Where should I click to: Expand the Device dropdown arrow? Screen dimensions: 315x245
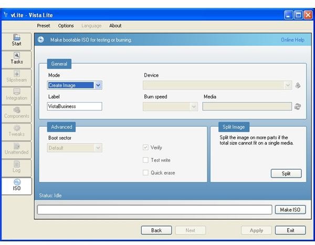(x=288, y=85)
